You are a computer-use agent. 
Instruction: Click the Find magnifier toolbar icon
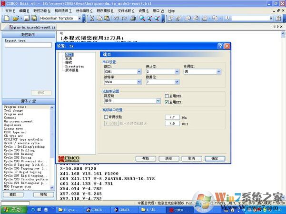[142, 18]
